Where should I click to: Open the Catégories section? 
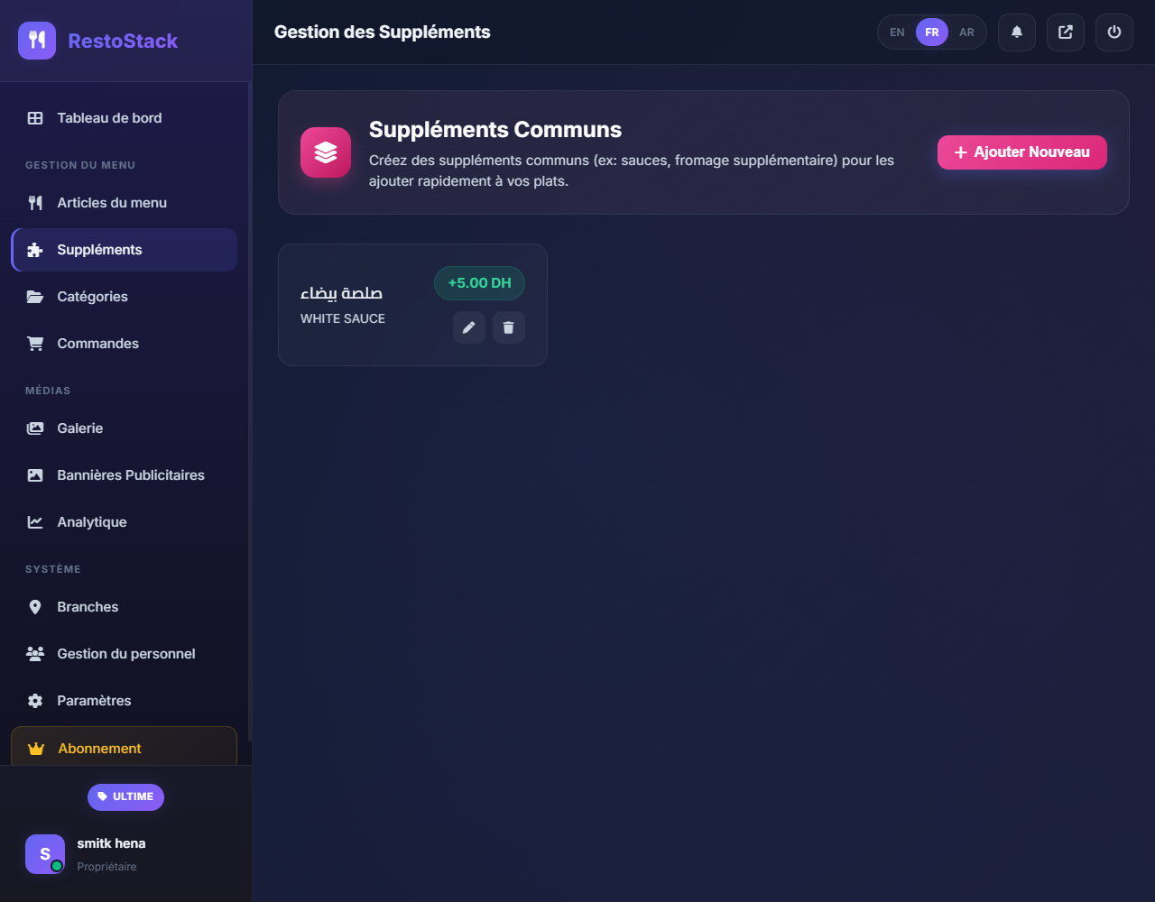(x=92, y=297)
